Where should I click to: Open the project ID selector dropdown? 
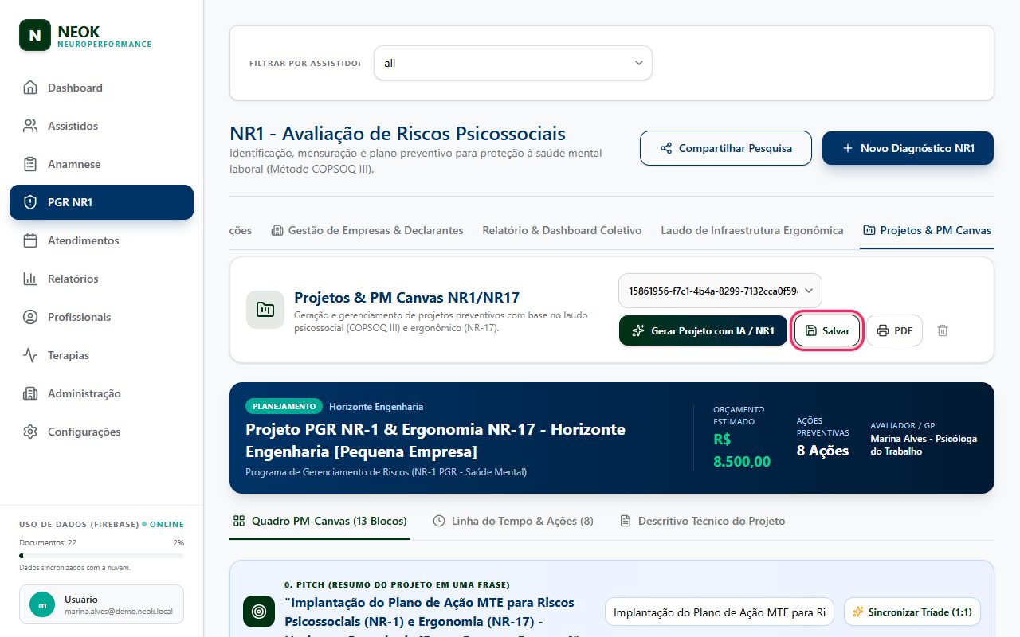720,291
